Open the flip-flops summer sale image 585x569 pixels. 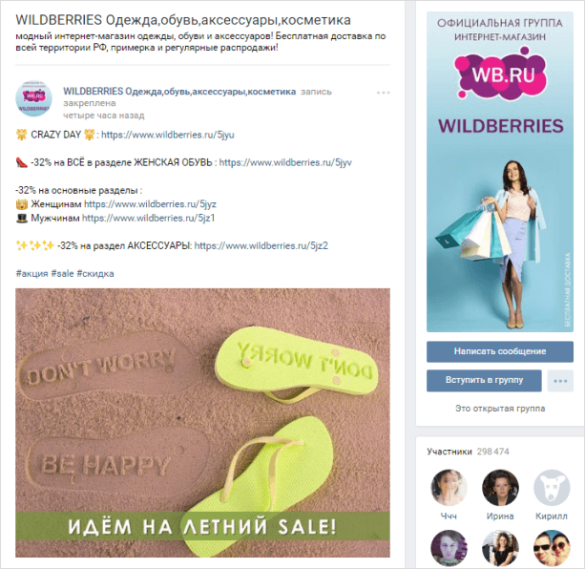[x=202, y=423]
